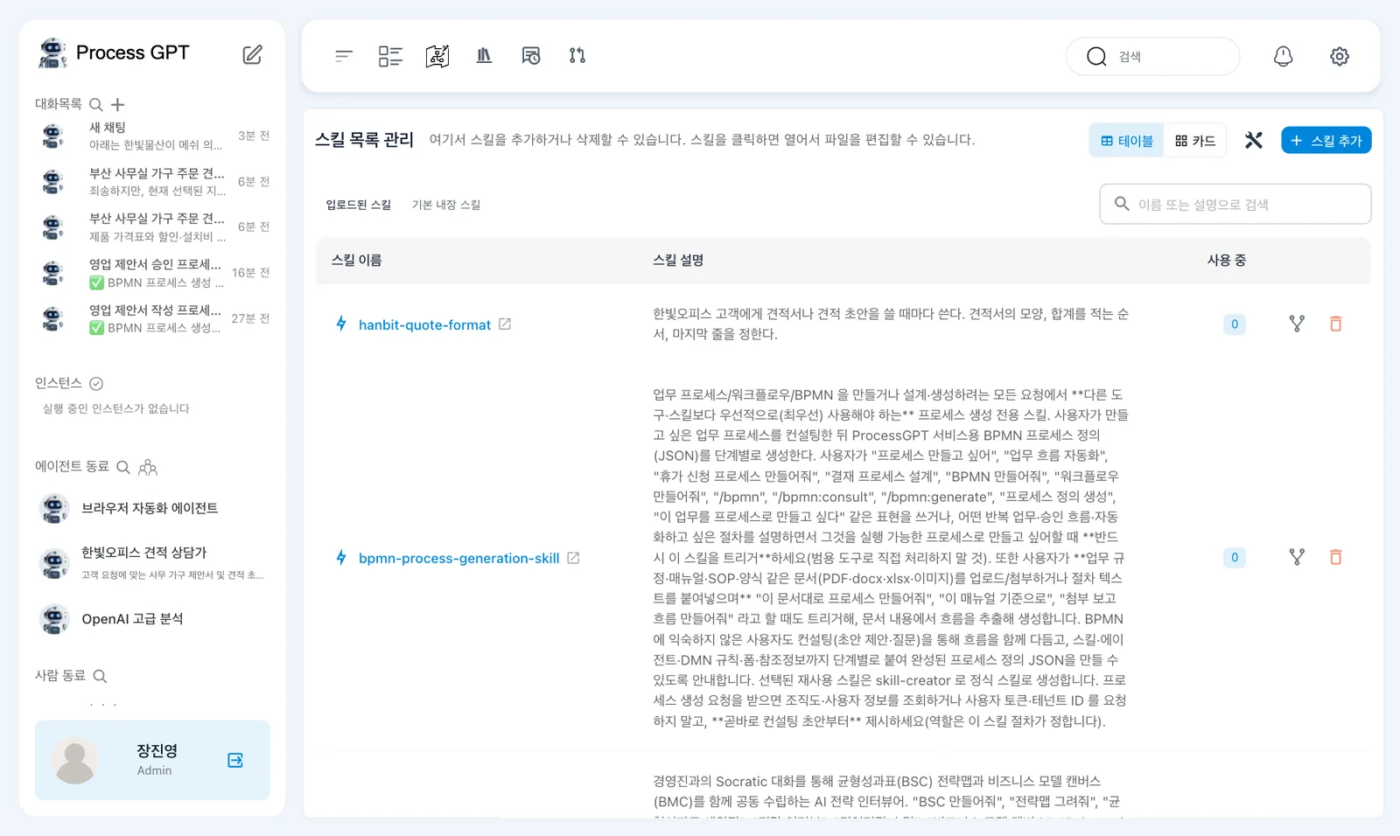Click the plus icon beside 대화목록

pos(118,105)
